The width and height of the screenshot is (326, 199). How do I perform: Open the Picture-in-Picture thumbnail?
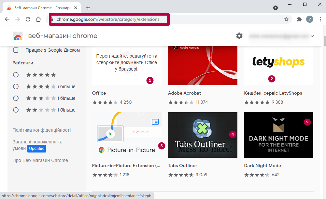pos(127,135)
